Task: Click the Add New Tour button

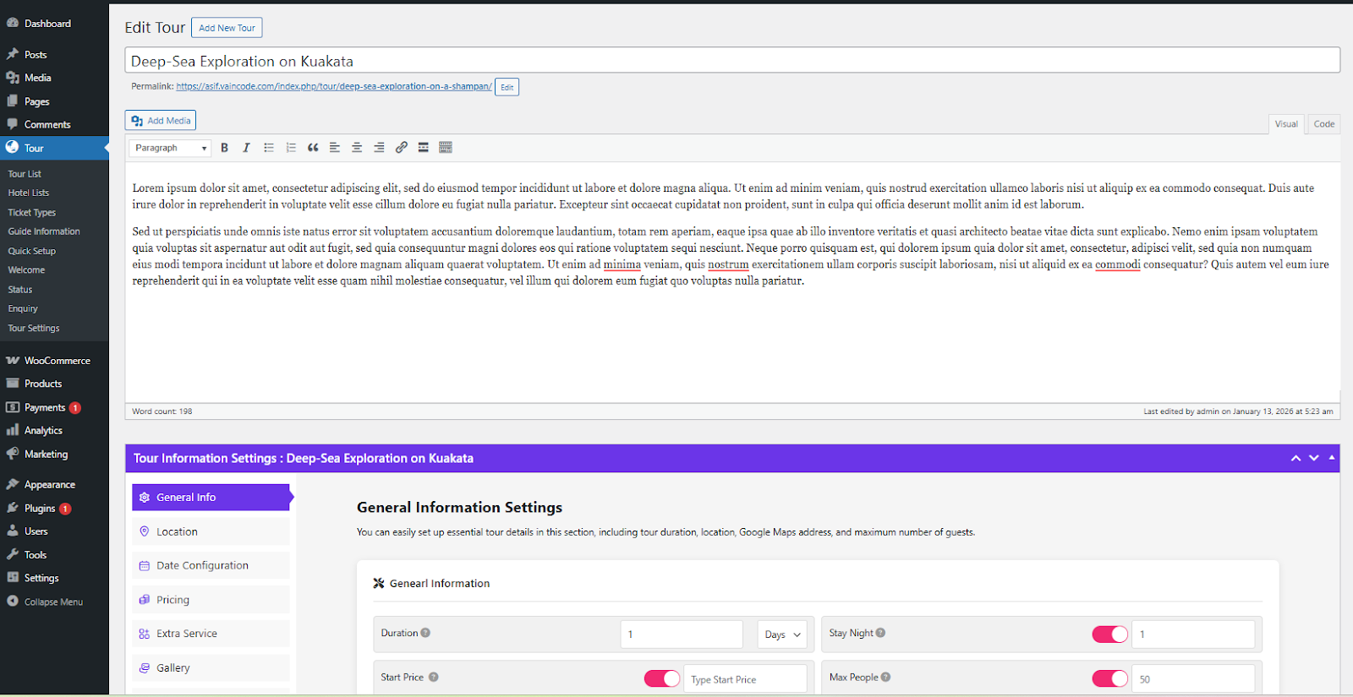Action: coord(227,28)
